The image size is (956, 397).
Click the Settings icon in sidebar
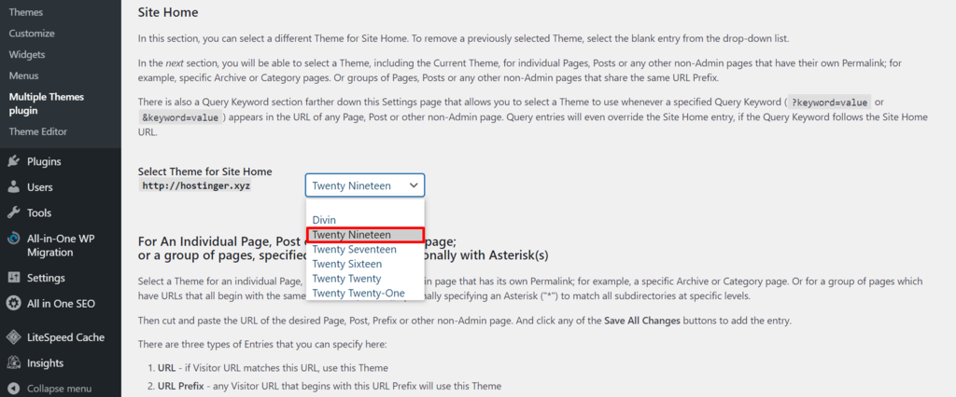[x=13, y=278]
